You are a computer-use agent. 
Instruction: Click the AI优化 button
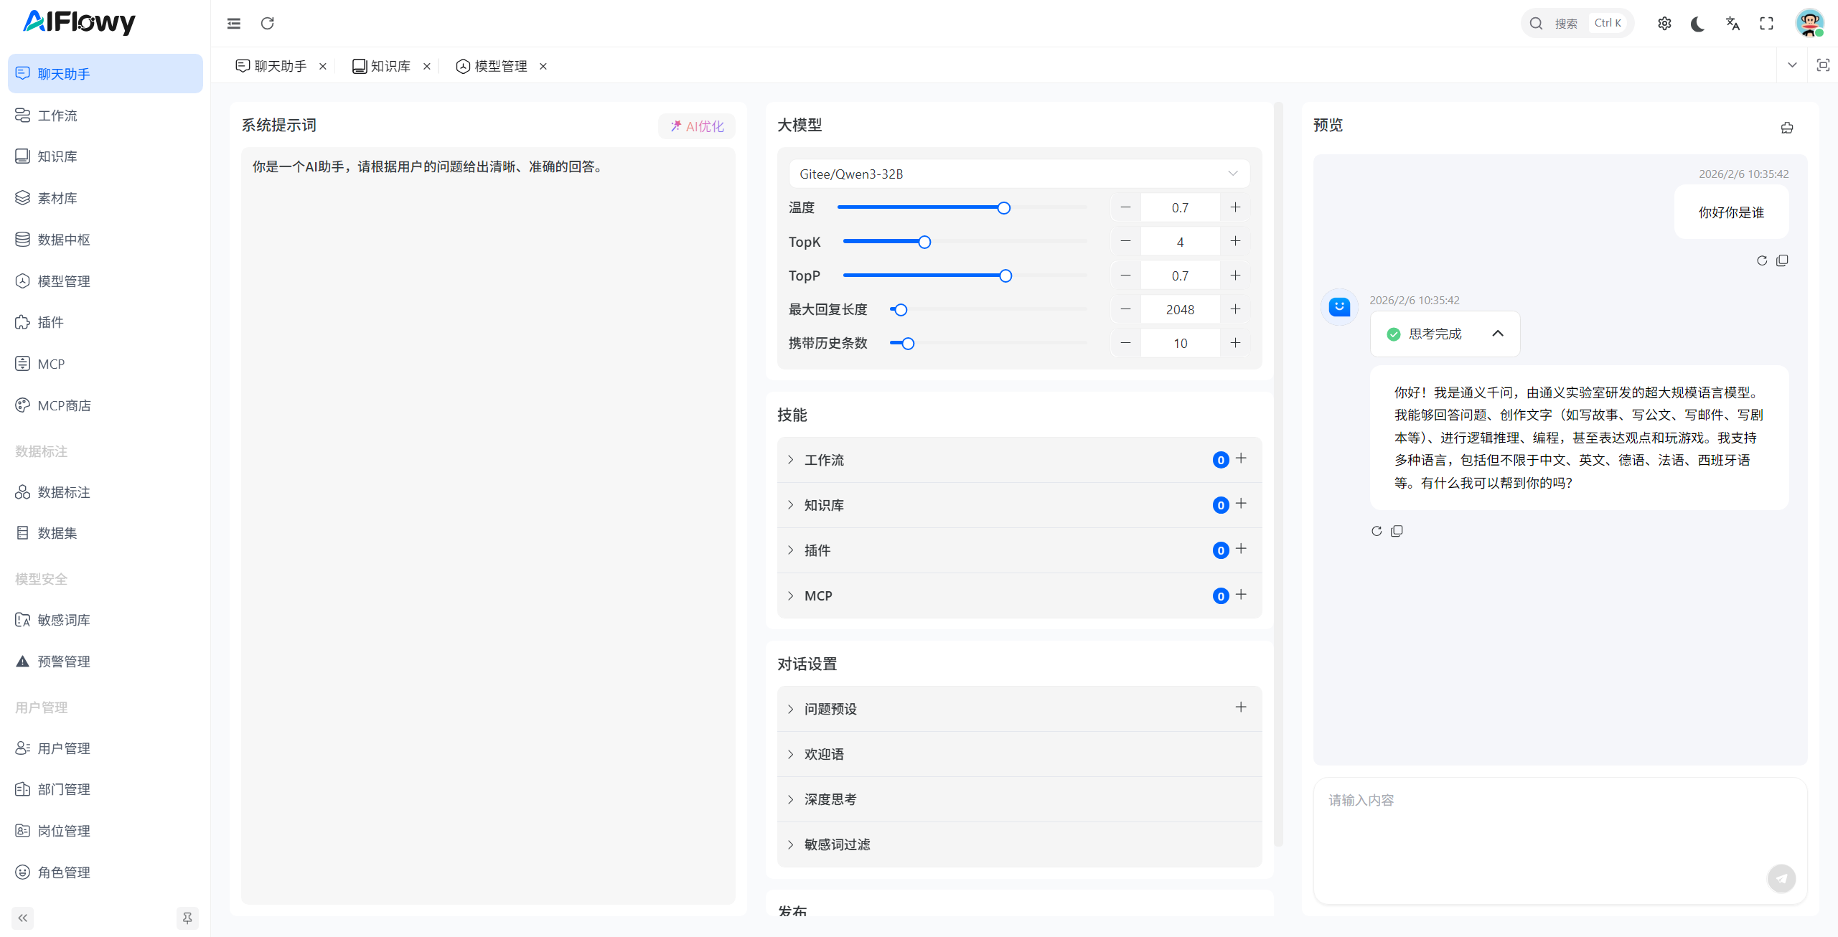696,126
